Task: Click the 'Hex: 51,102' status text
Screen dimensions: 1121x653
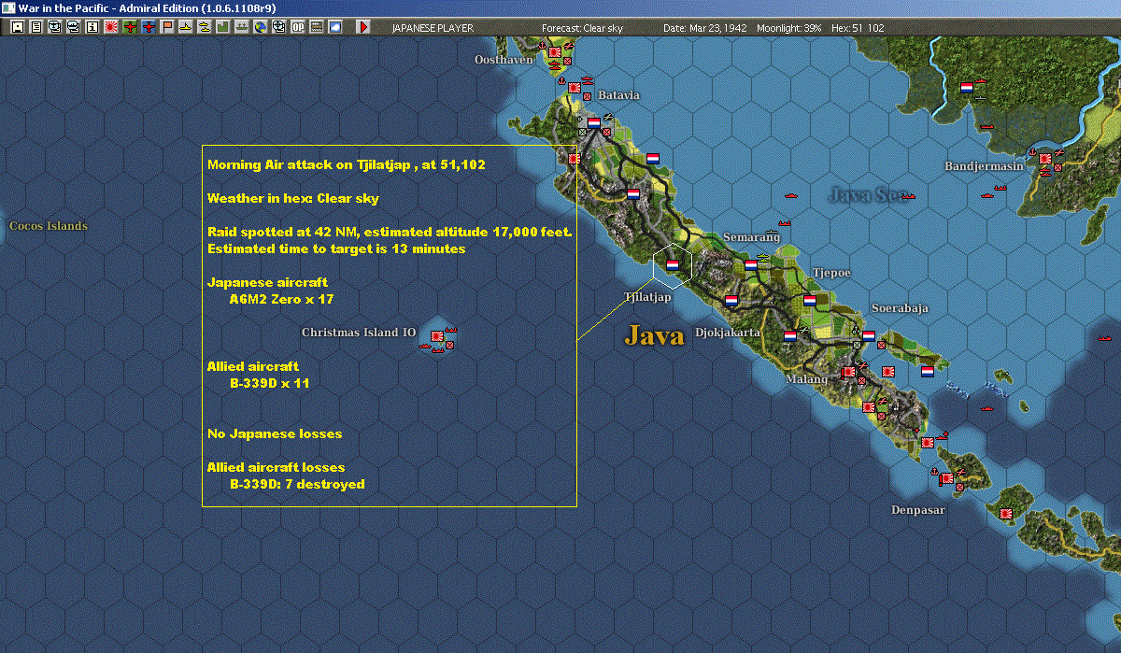Action: coord(857,28)
